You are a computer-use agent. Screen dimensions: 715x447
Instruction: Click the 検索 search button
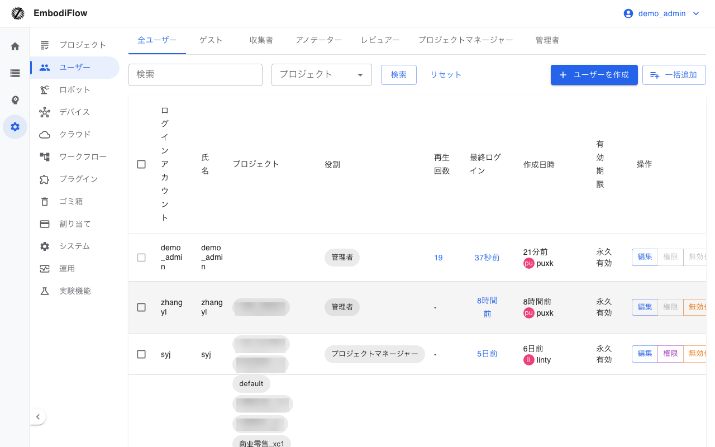click(399, 75)
